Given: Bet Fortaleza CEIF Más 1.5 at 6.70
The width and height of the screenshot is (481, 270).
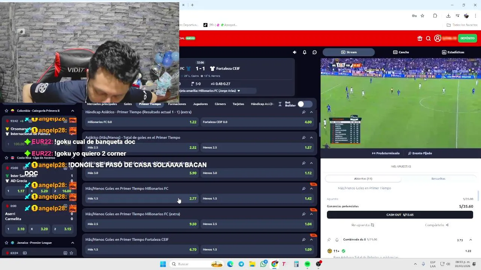Looking at the screenshot, I should pyautogui.click(x=142, y=249).
